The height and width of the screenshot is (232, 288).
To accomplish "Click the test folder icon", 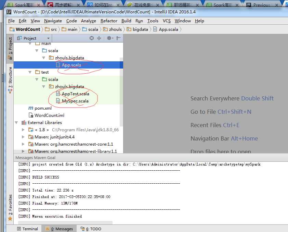I will (x=38, y=72).
